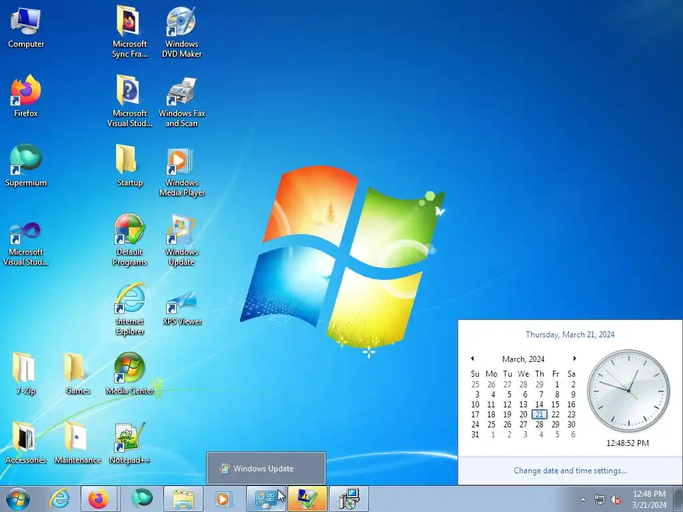Select the Internet Explorer desktop shortcut
This screenshot has width=683, height=512.
pos(129,309)
